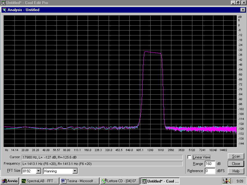This screenshot has height=185, width=247.
Task: Click the Word document icon in taskbar
Action: point(63,181)
